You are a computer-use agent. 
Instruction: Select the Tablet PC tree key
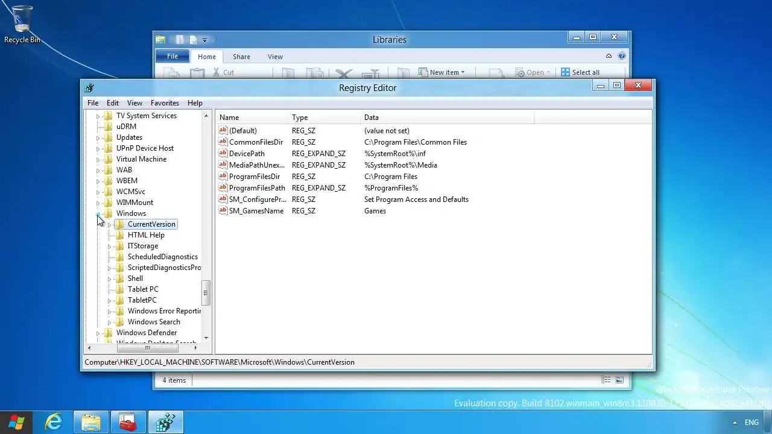click(x=142, y=289)
